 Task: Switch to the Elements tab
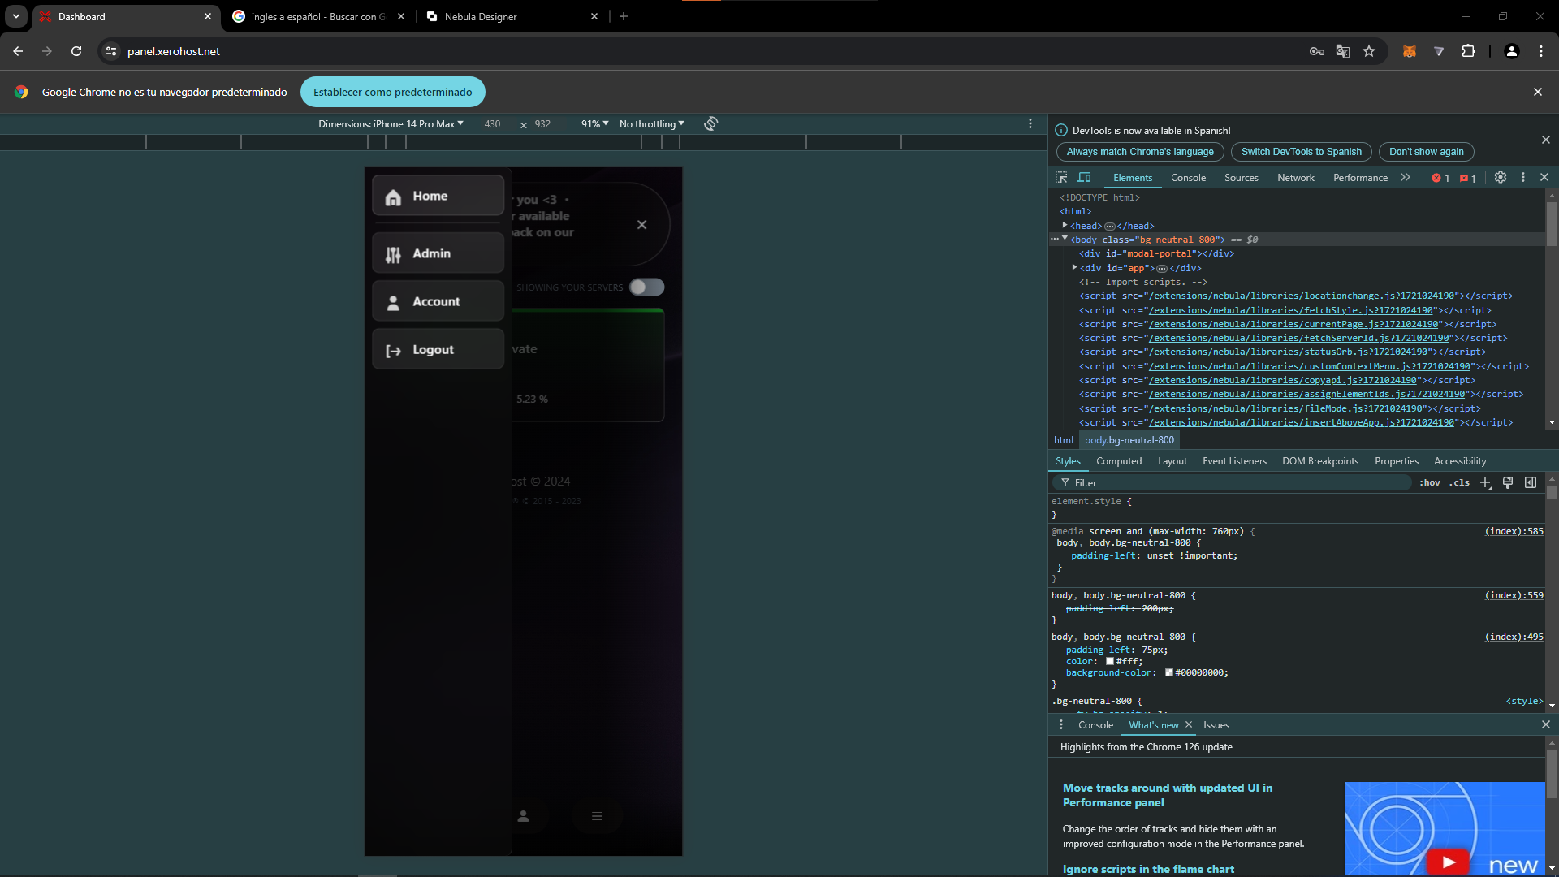[x=1133, y=178]
